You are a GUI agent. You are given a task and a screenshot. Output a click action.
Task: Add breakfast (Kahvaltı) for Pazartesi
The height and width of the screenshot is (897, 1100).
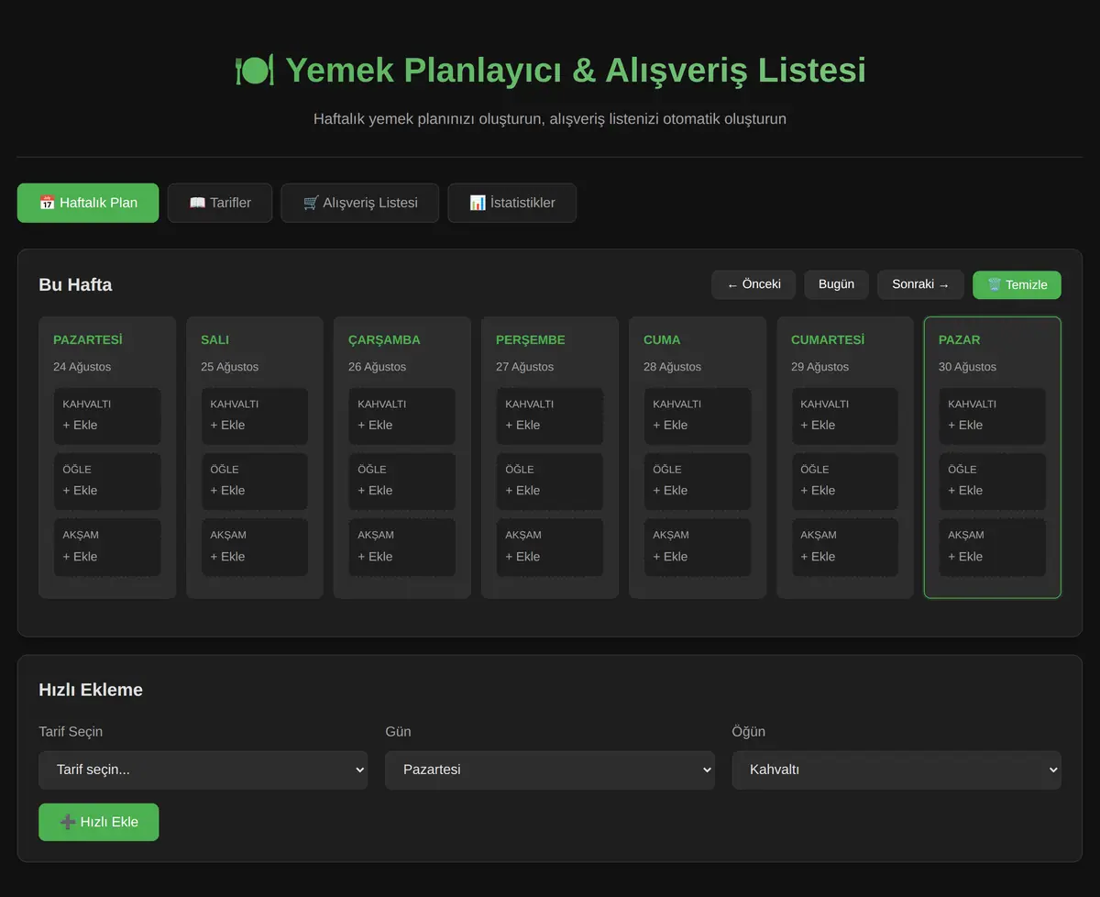click(x=107, y=415)
